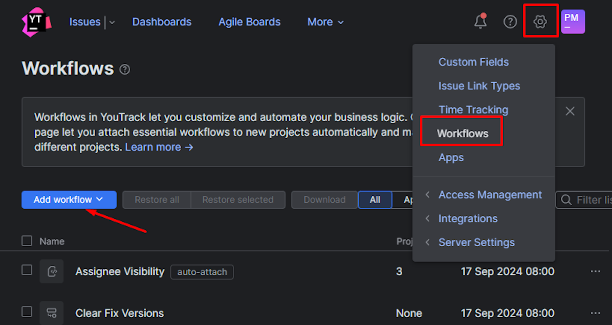Expand the More navigation menu
This screenshot has width=612, height=325.
325,22
